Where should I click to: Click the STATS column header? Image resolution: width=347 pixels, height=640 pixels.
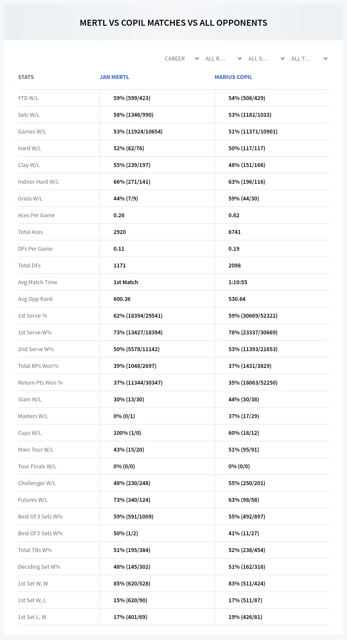(26, 77)
